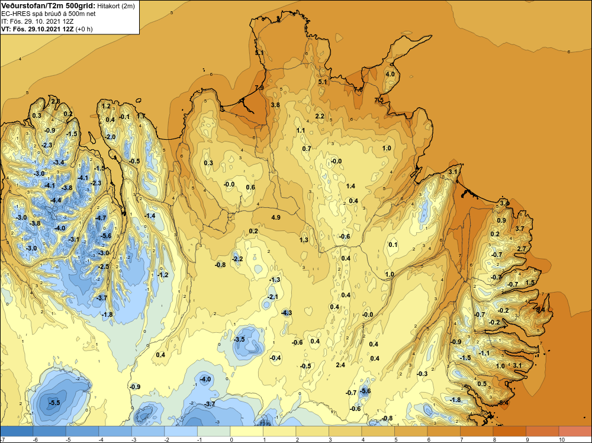
Task: Click the 4.9 temperature reading
Action: tap(276, 217)
